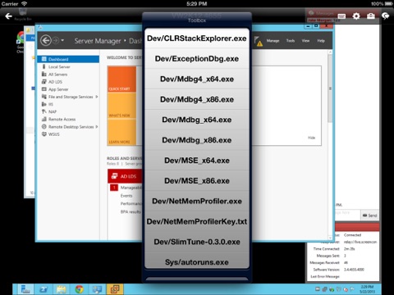Open Server Manager from the remote taskbar
The height and width of the screenshot is (295, 394).
point(26,289)
